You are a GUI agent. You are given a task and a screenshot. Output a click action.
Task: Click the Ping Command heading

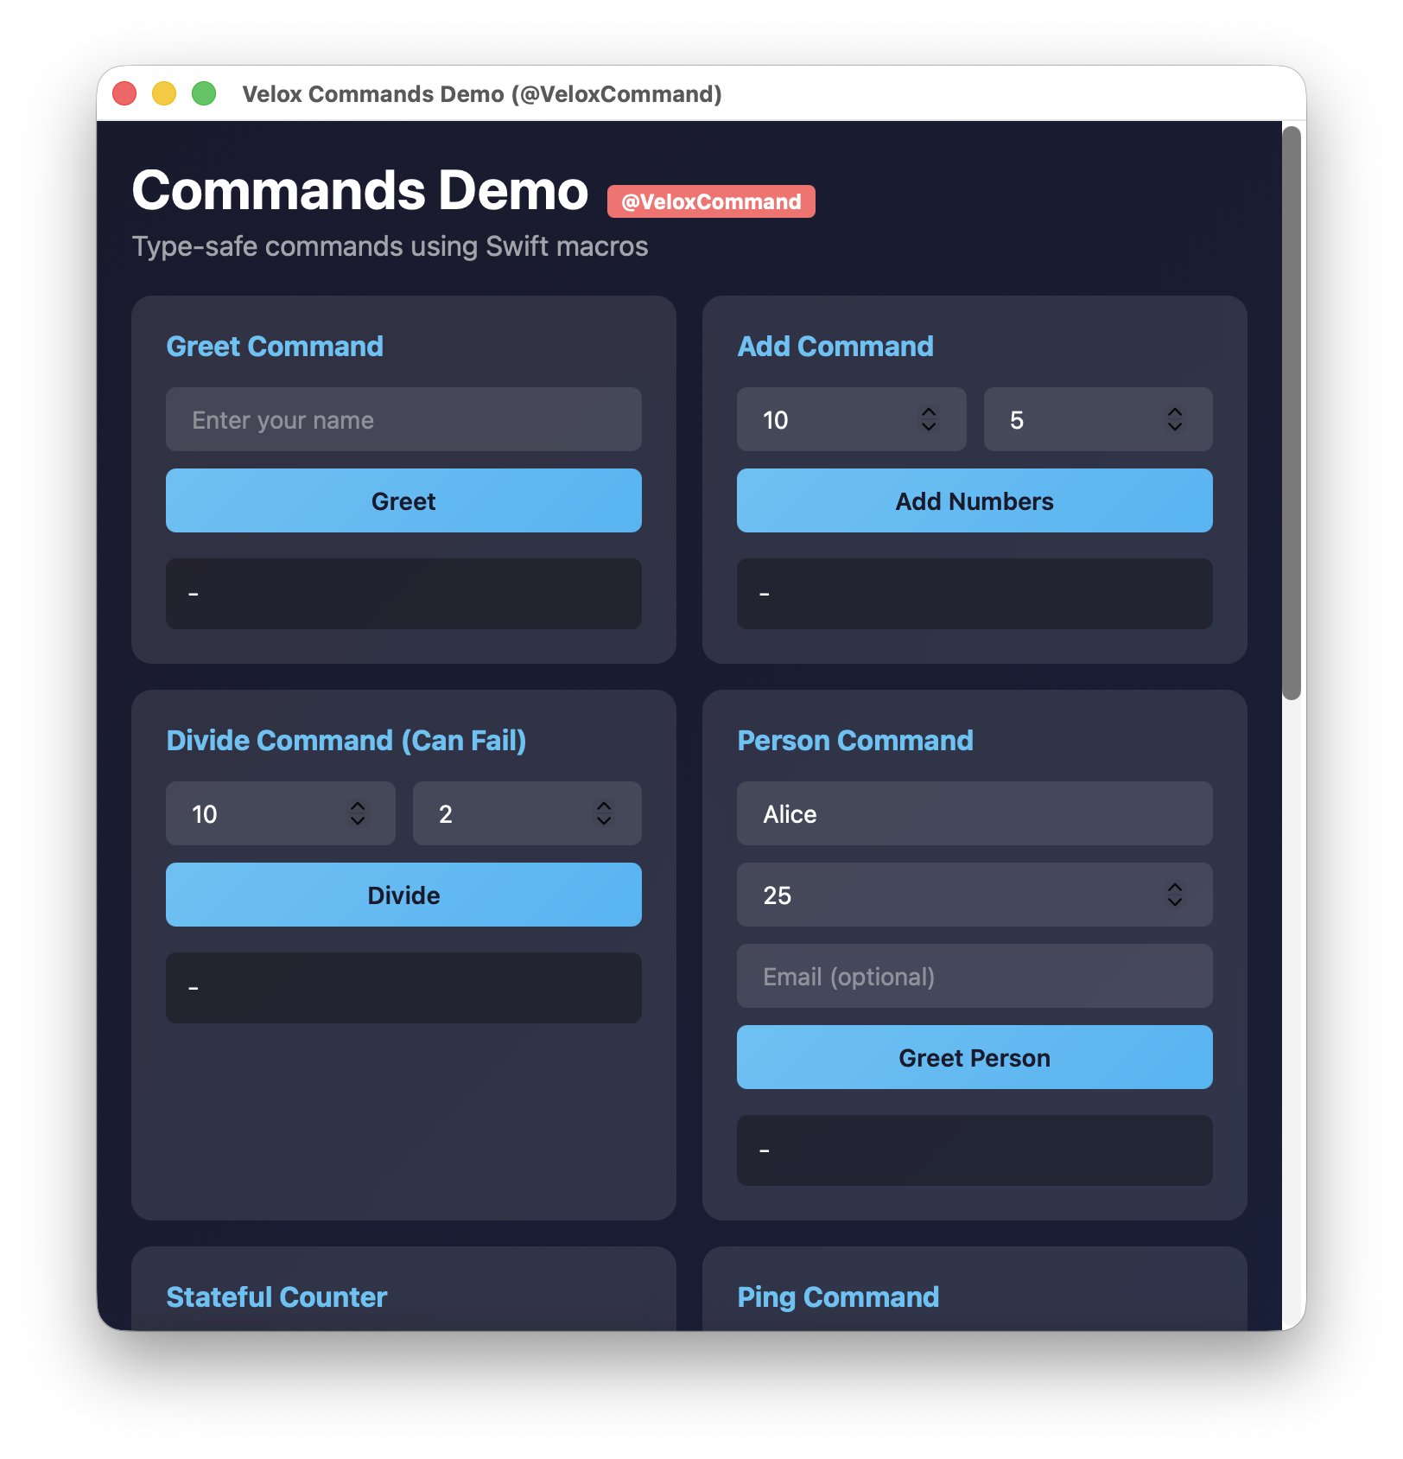(838, 1297)
